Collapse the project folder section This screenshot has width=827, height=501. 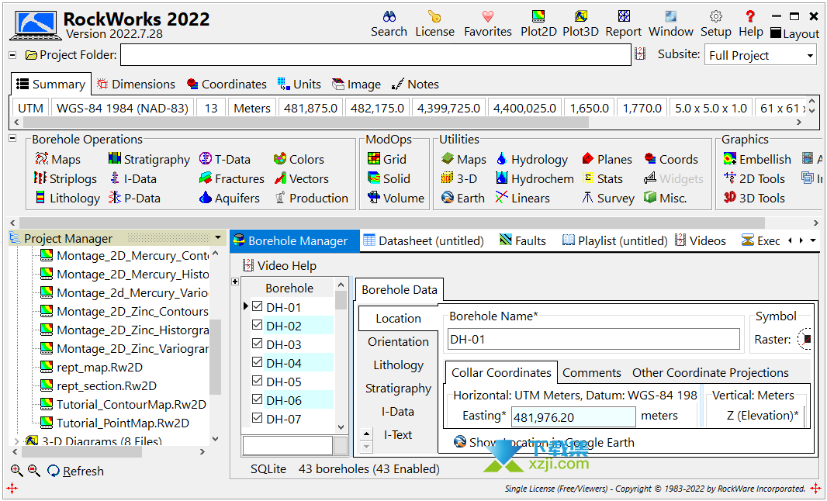(x=12, y=55)
